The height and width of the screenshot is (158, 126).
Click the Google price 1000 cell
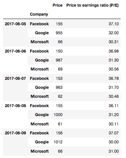(58, 115)
